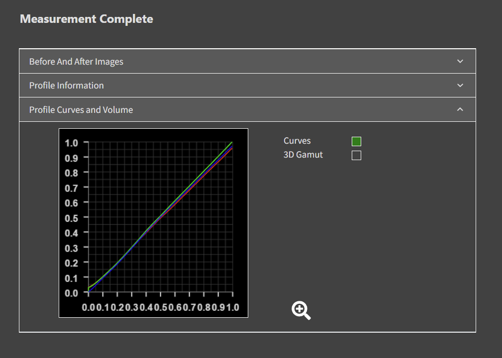Click the 0.8 label on vertical axis
The height and width of the screenshot is (358, 502).
coord(72,173)
